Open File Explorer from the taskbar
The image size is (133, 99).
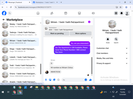37,87
